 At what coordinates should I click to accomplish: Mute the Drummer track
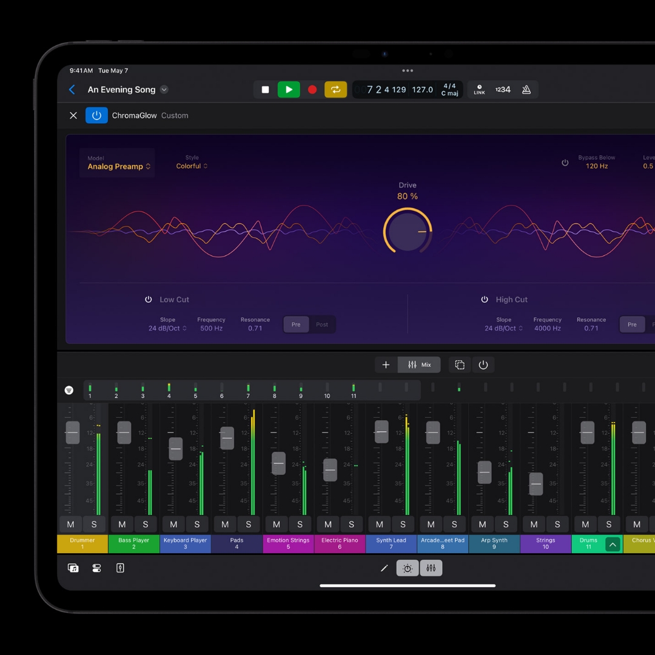[x=70, y=525]
